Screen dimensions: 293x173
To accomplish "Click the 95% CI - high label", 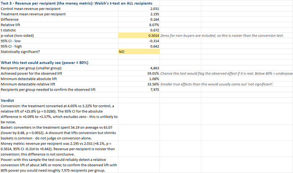I will (11, 46).
